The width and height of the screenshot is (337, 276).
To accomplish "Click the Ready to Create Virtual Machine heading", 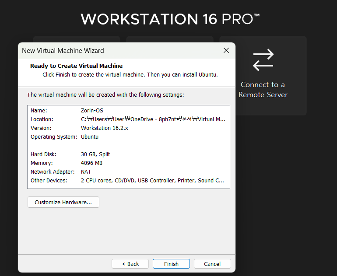I will click(x=76, y=66).
